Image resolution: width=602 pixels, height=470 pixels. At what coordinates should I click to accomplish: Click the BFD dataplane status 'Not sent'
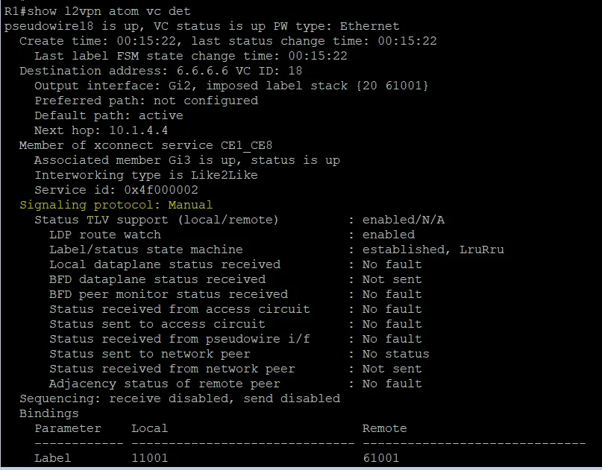coord(392,279)
